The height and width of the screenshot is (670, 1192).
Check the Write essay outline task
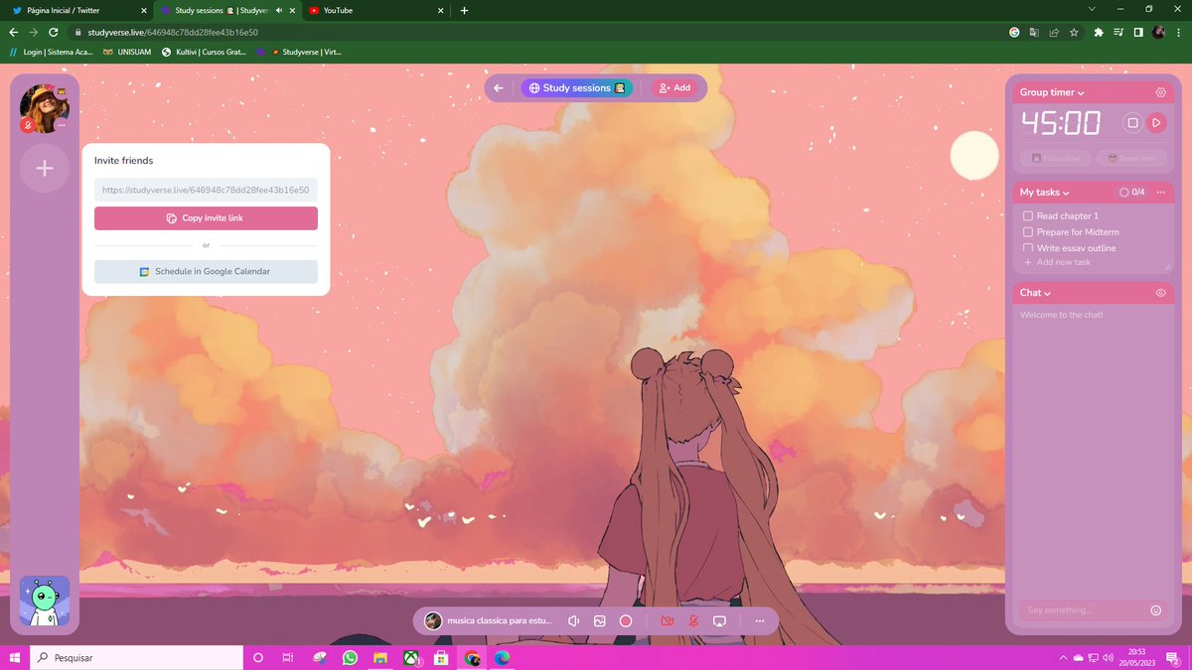point(1028,248)
